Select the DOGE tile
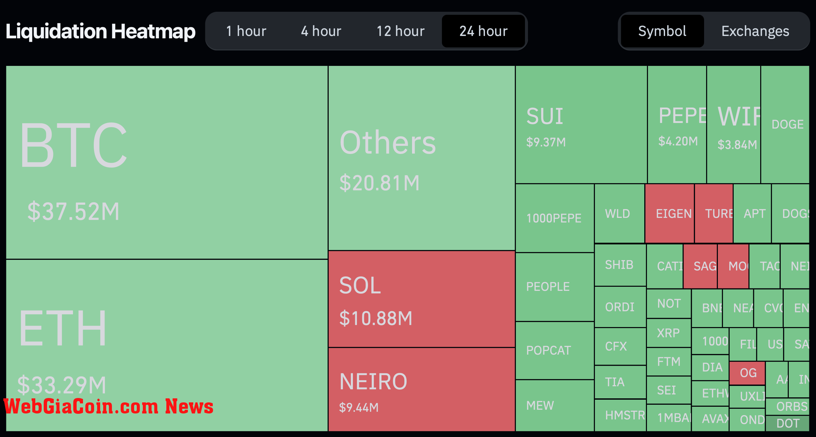 [785, 124]
